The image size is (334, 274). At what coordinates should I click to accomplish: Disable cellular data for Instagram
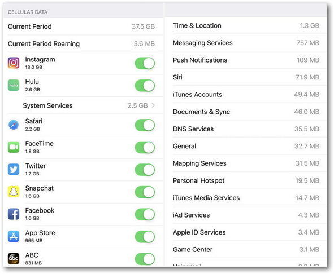(x=145, y=63)
